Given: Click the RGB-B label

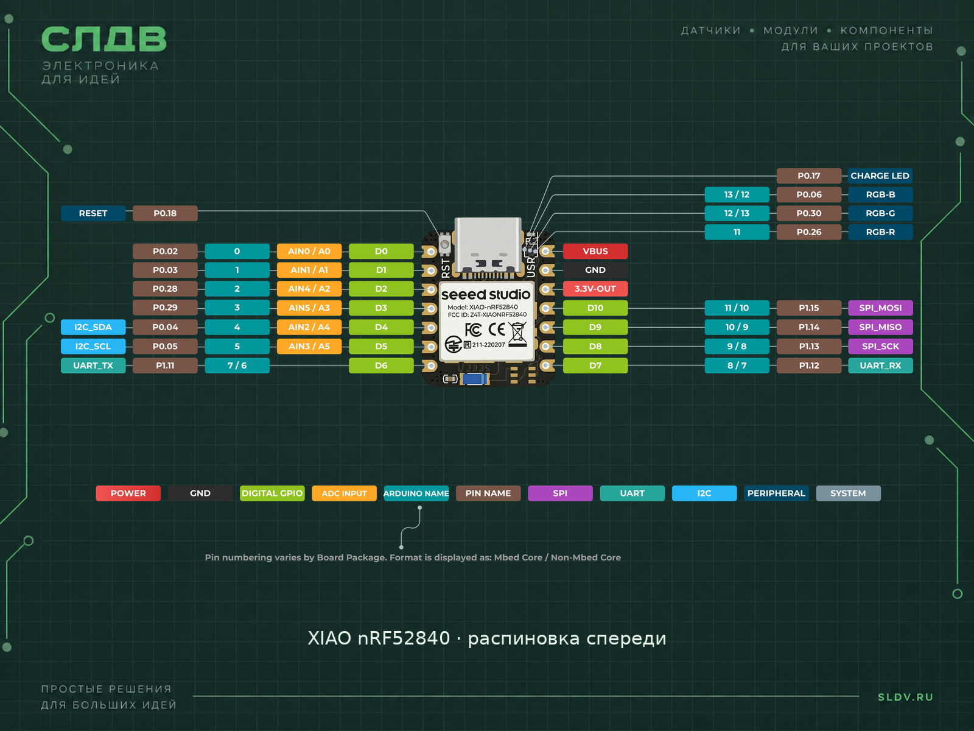Looking at the screenshot, I should pos(880,195).
